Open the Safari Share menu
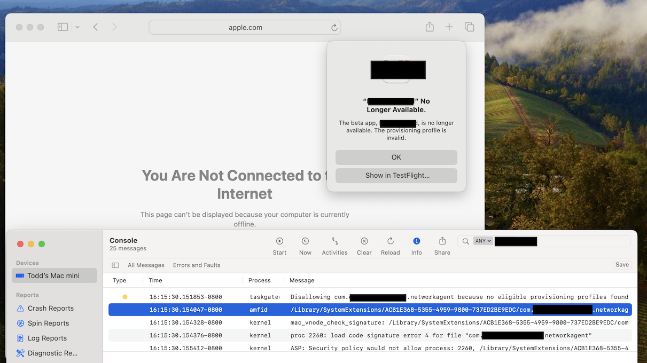 tap(430, 27)
